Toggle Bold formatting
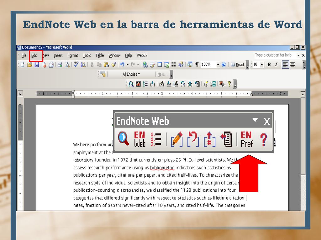 pos(269,64)
